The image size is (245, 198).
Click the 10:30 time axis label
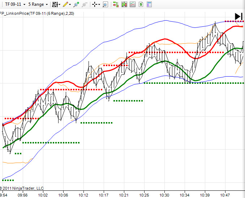click(x=164, y=195)
